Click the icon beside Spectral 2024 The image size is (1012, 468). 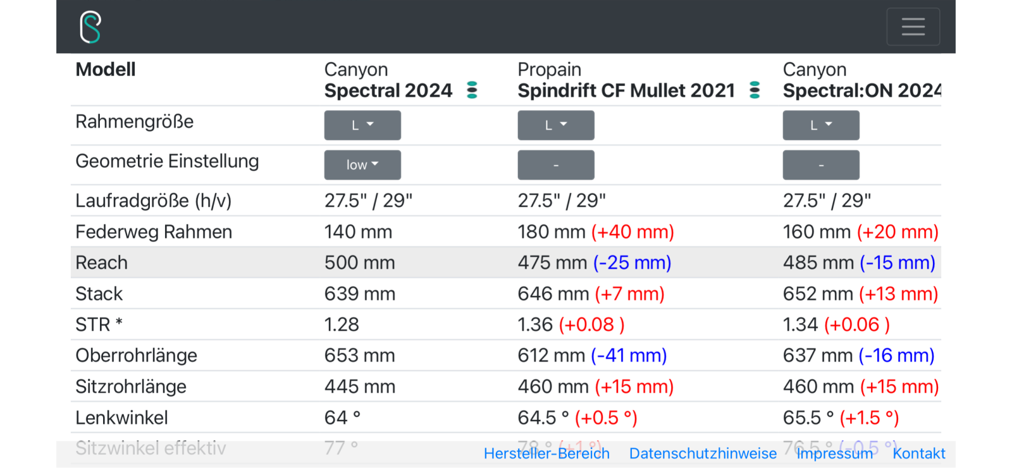click(472, 90)
